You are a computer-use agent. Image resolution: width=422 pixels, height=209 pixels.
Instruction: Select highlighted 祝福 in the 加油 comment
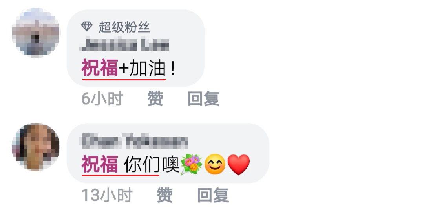[100, 68]
